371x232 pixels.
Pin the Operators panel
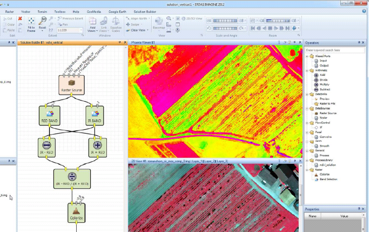tap(359, 42)
